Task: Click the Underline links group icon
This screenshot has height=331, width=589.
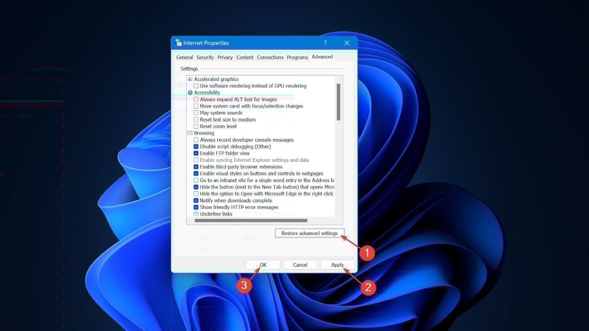Action: coord(196,214)
